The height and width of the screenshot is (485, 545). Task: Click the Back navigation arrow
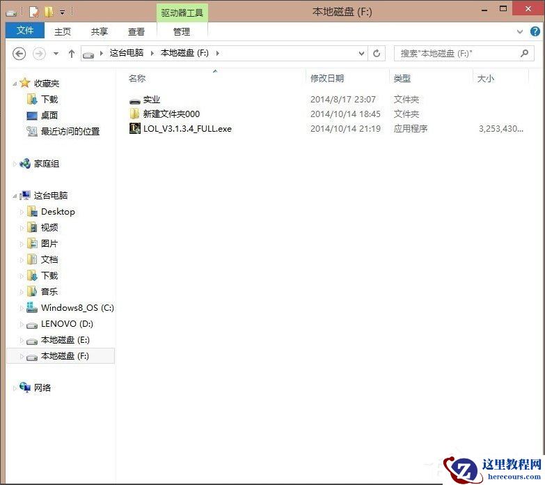19,54
